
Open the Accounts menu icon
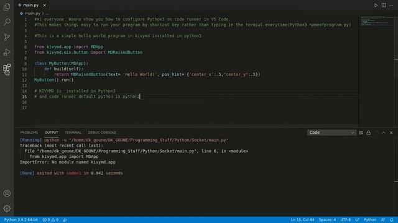[7, 193]
